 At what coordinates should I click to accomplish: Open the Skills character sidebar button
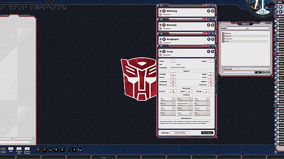280,144
